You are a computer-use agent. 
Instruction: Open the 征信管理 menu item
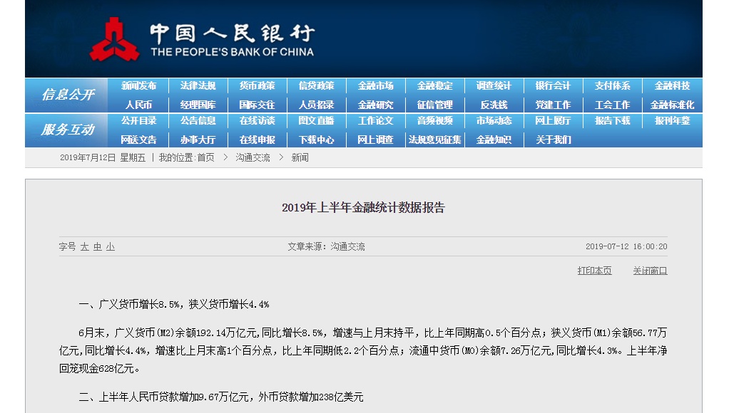(x=435, y=105)
